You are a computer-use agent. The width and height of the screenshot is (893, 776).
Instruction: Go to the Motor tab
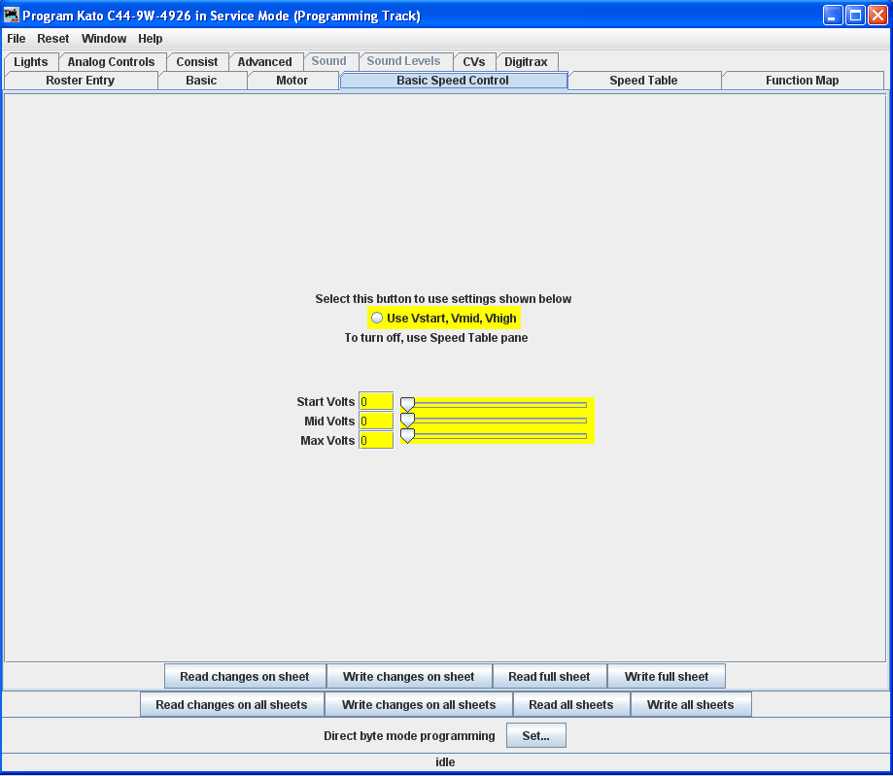(292, 81)
